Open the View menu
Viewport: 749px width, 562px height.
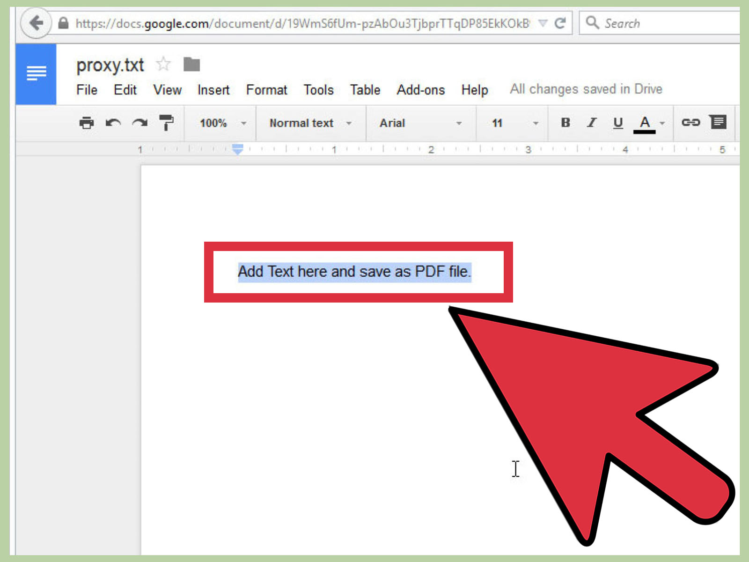(167, 89)
